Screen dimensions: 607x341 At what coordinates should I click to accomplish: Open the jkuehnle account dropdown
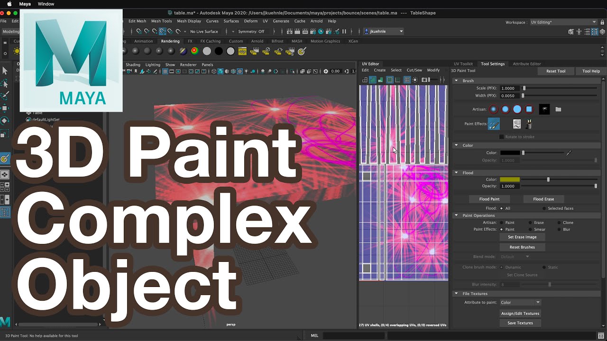[384, 31]
